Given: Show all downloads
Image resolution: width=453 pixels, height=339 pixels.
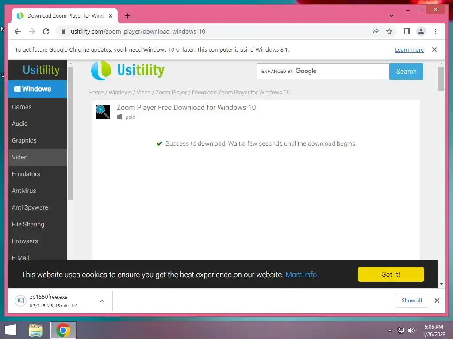Looking at the screenshot, I should (x=411, y=301).
